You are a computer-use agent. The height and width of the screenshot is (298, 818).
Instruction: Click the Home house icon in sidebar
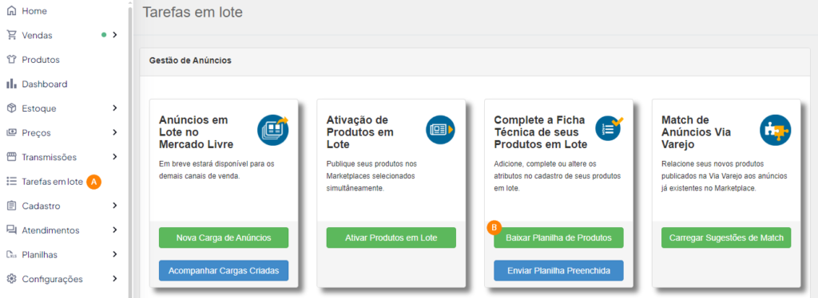coord(11,11)
